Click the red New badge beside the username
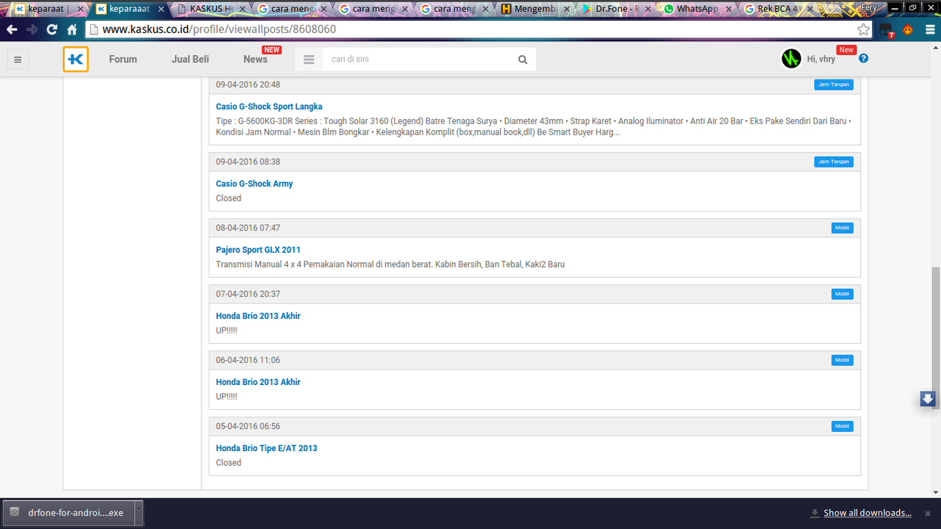The image size is (941, 529). [846, 50]
